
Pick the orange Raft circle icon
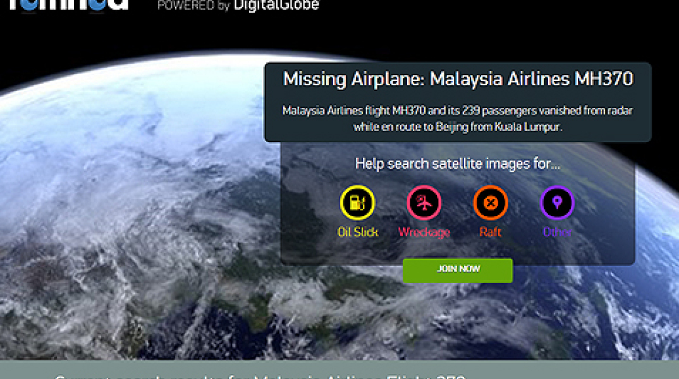[x=490, y=203]
